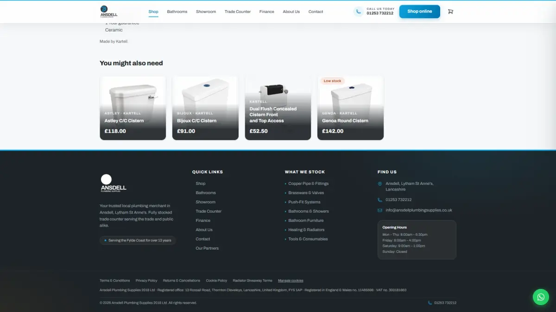Open the Genoa Round Cistern product card
The height and width of the screenshot is (312, 556).
351,108
